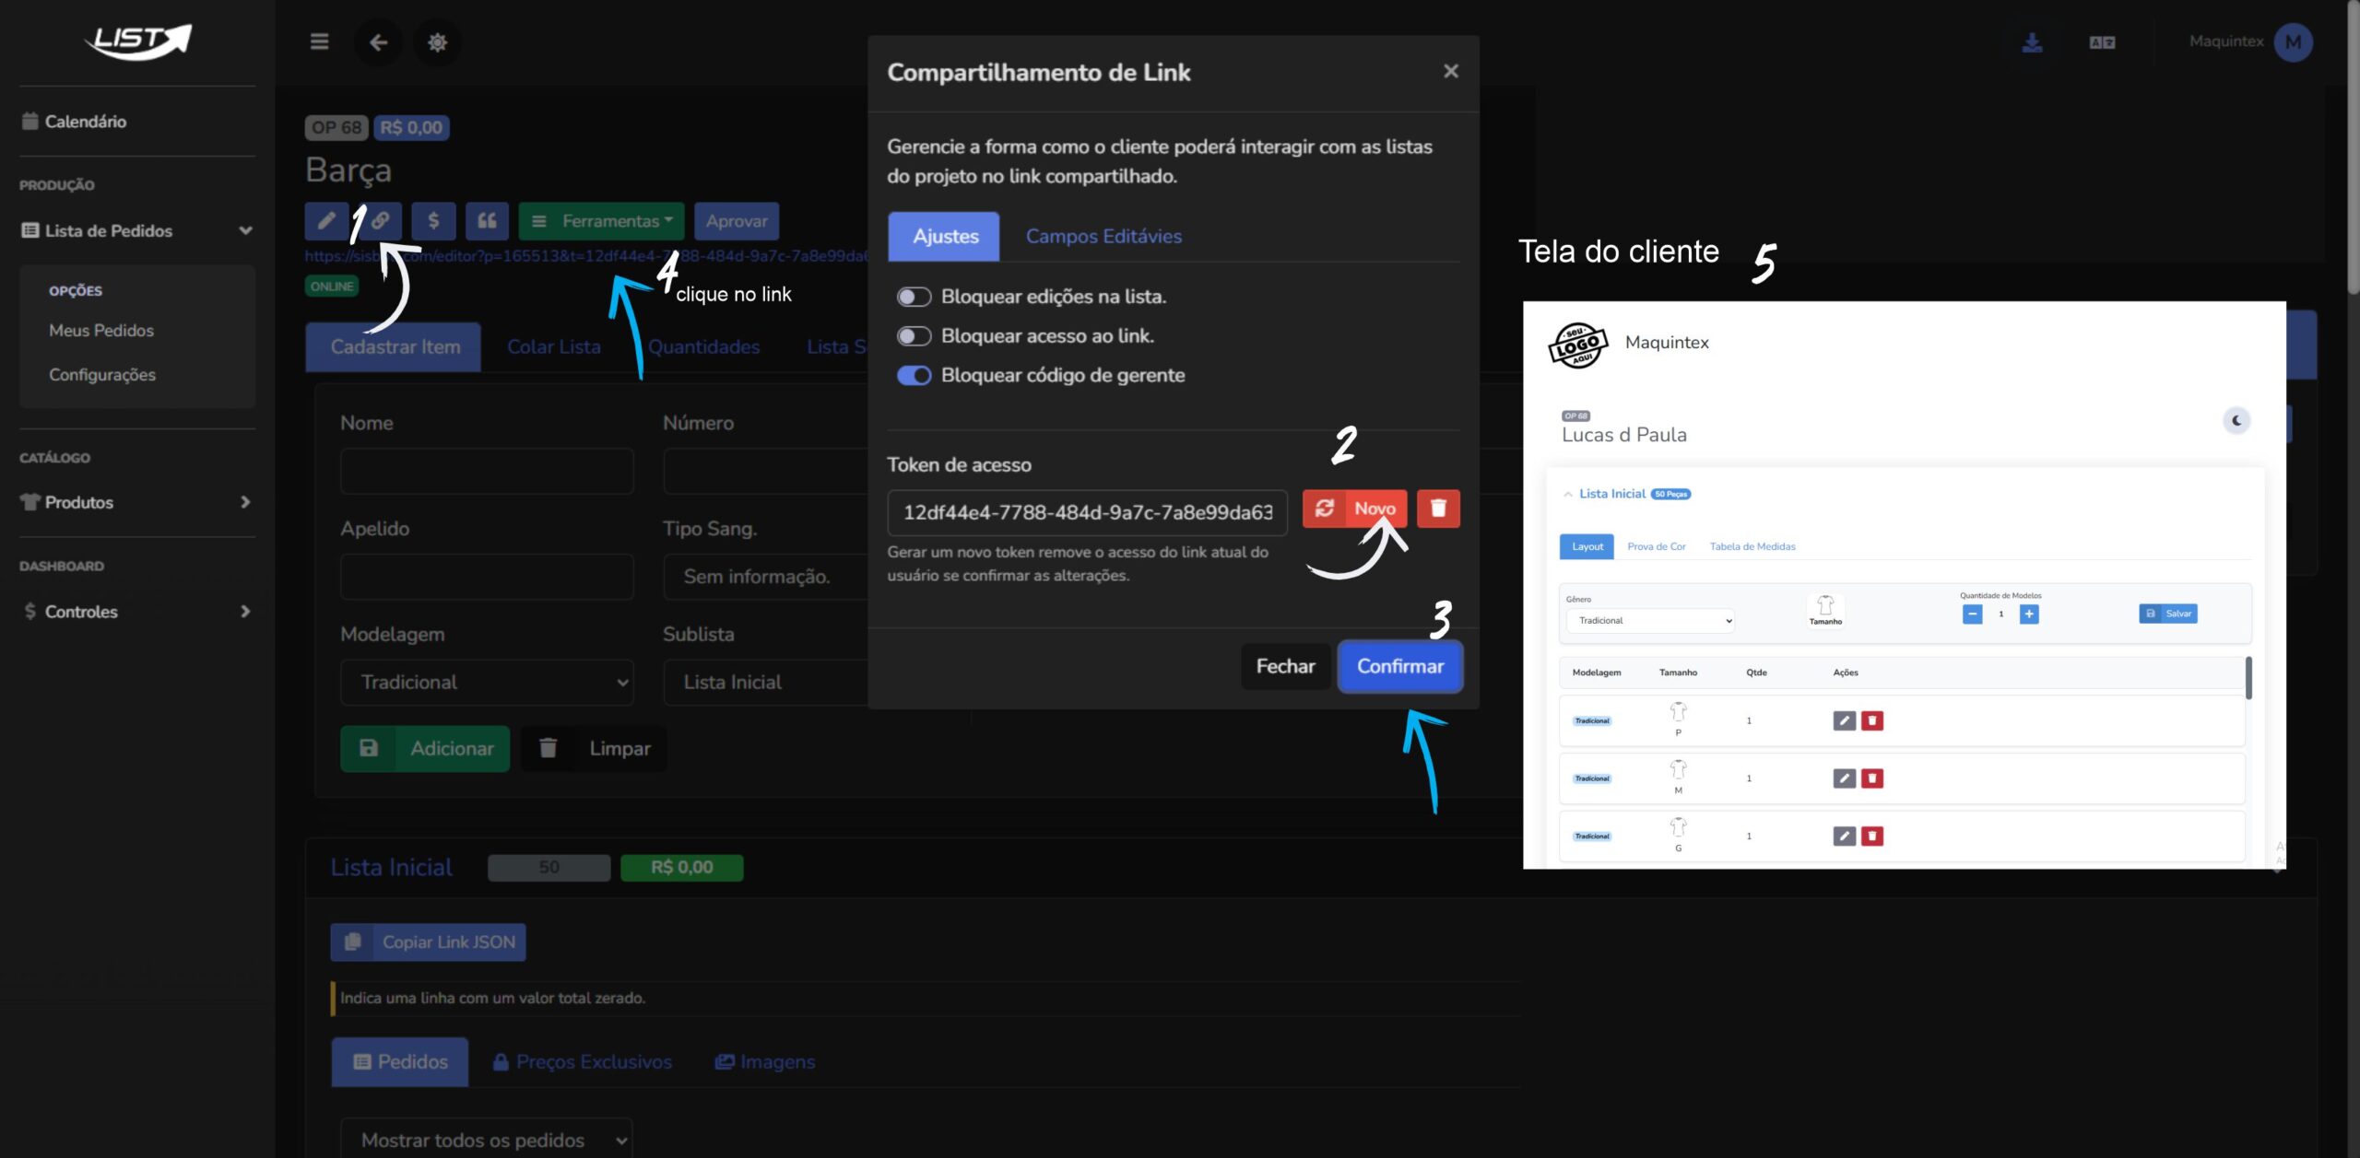Click the download icon in header

pyautogui.click(x=2032, y=42)
